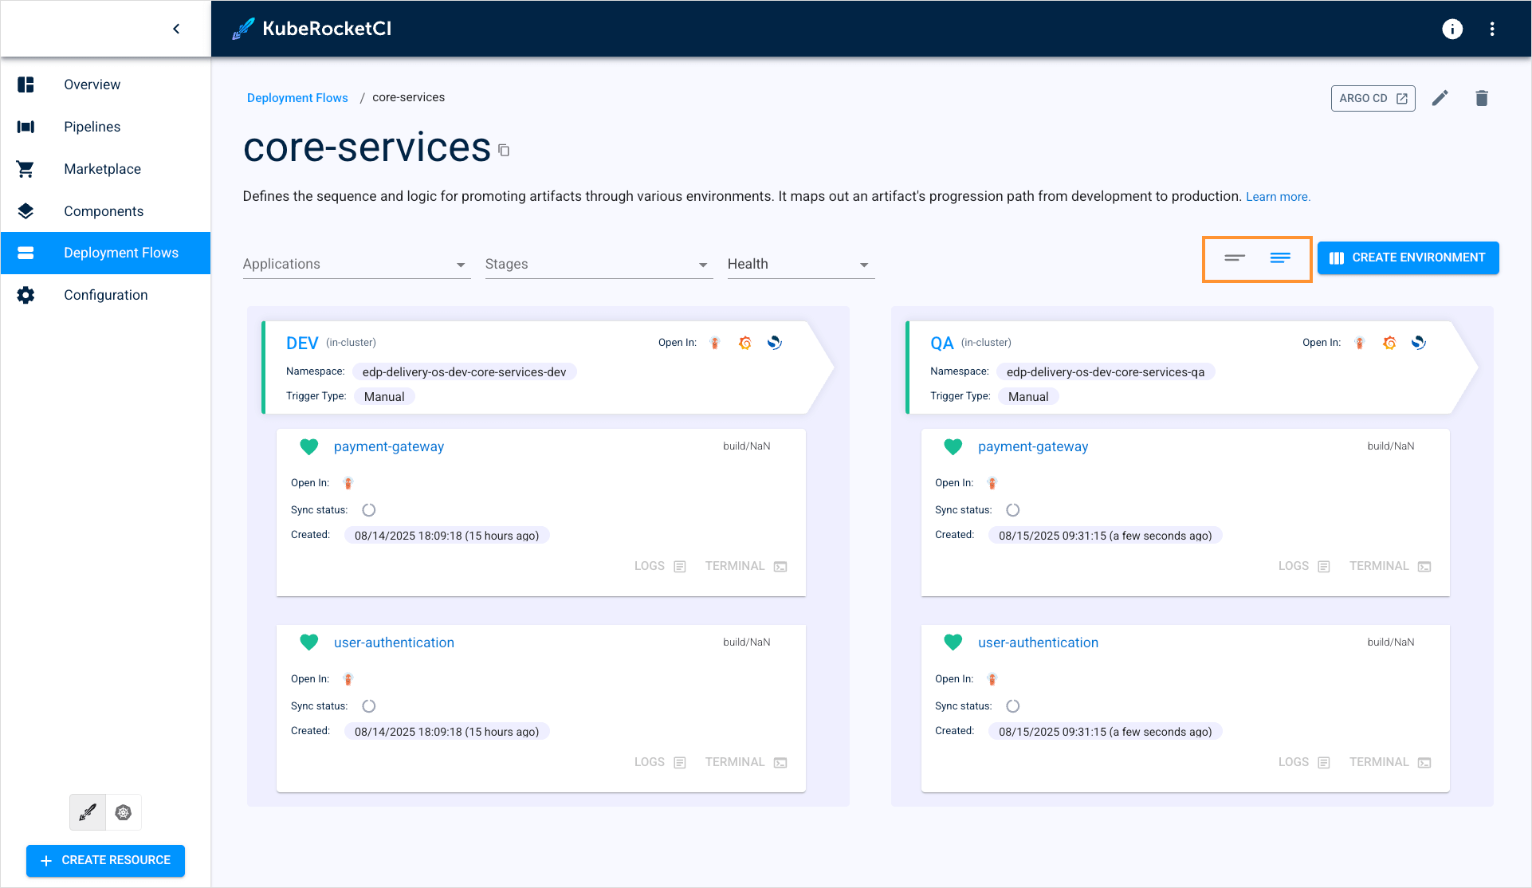Expand the Stages filter dropdown
Image resolution: width=1532 pixels, height=888 pixels.
702,265
